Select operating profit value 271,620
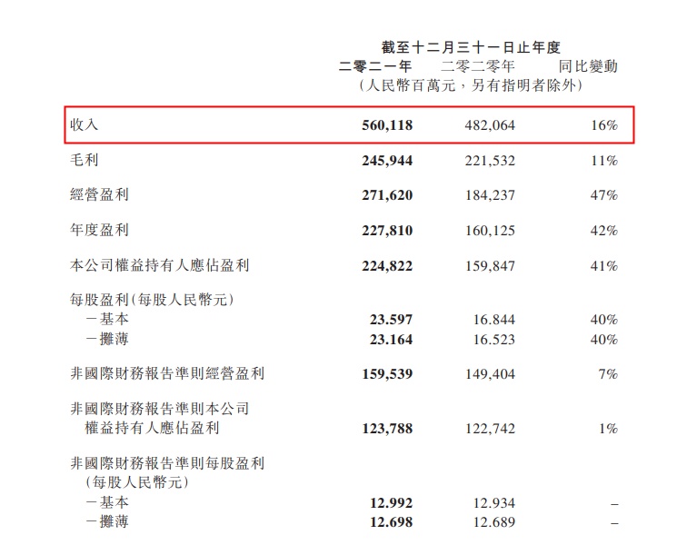Image resolution: width=677 pixels, height=545 pixels. coord(387,195)
